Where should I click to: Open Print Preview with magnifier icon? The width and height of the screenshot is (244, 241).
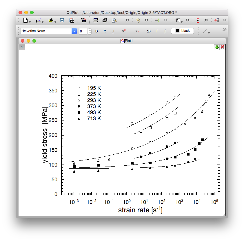[114, 20]
